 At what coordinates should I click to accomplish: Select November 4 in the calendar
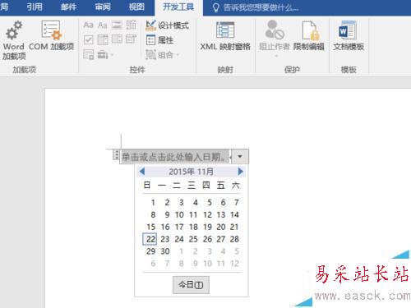click(195, 203)
